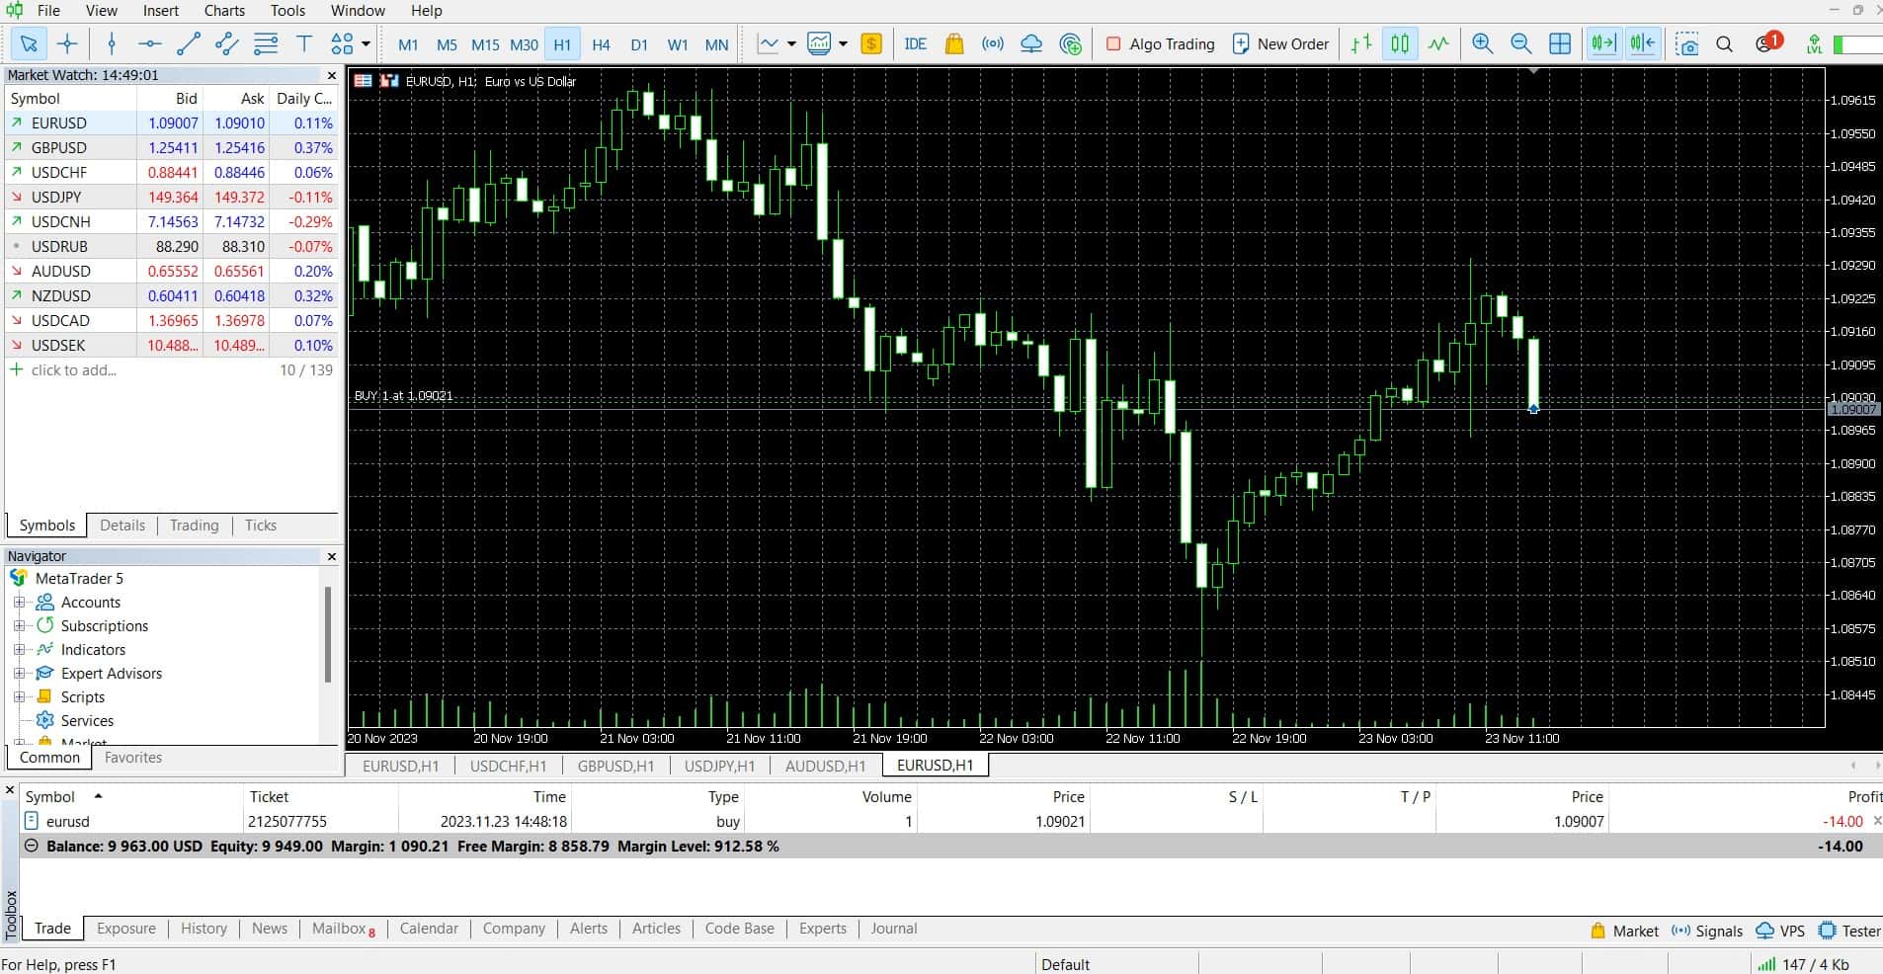Switch to the GBPUSD,H1 chart tab

click(x=615, y=766)
